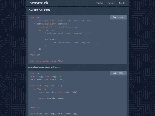155x116 pixels.
Task: Go to the Tracker nav link
Action: [x=100, y=3]
